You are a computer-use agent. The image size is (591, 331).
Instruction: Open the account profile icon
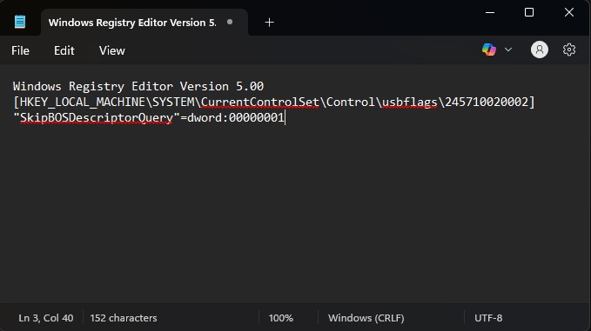[540, 50]
